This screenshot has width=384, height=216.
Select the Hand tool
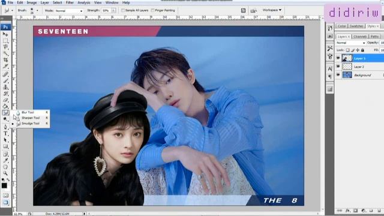[5, 167]
